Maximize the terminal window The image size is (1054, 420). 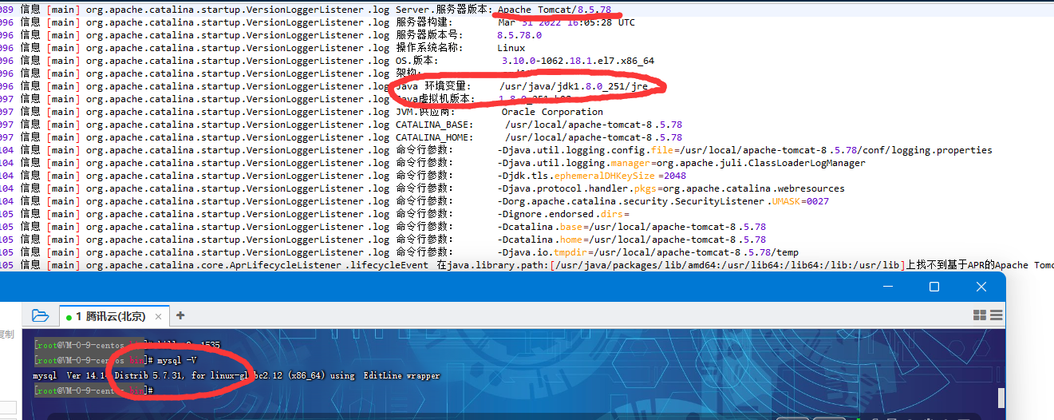934,287
